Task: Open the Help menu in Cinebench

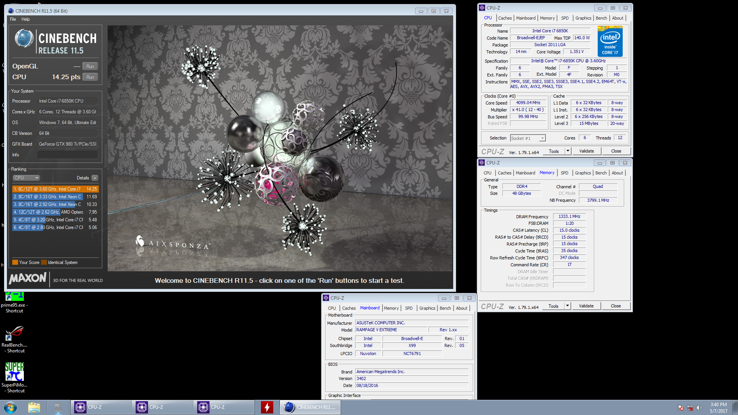Action: click(x=25, y=19)
